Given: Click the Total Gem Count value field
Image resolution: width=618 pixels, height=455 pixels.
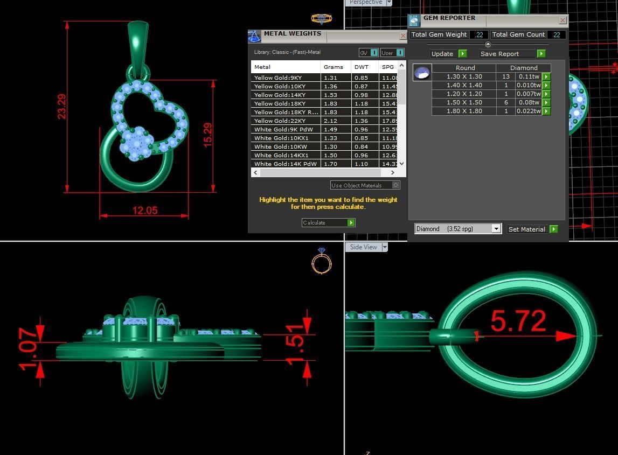Looking at the screenshot, I should (x=557, y=34).
